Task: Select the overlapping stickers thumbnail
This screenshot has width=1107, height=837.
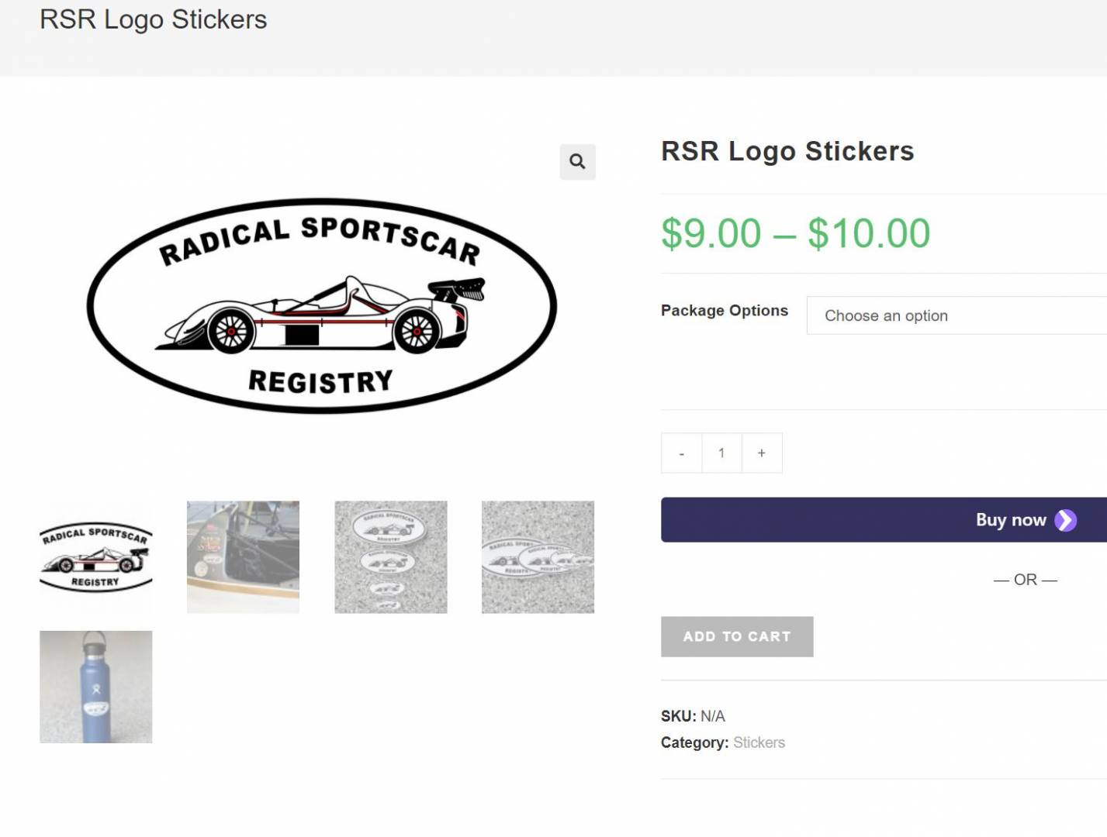Action: pos(538,556)
